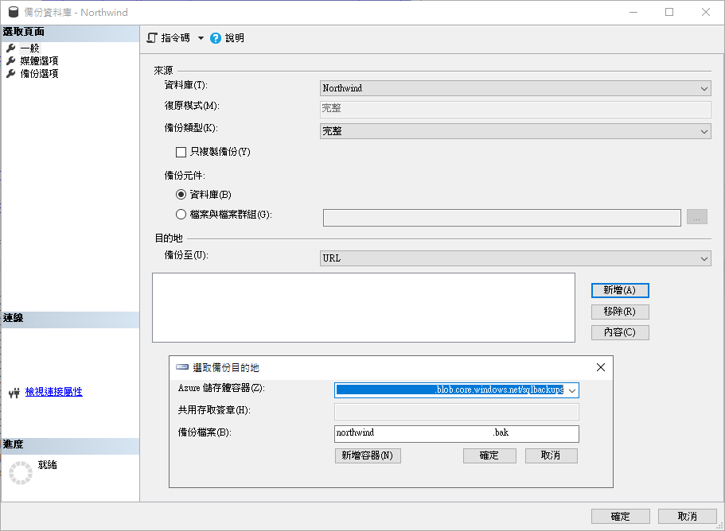The height and width of the screenshot is (531, 725).
Task: Enable the 只複製備份 checkbox
Action: 181,152
